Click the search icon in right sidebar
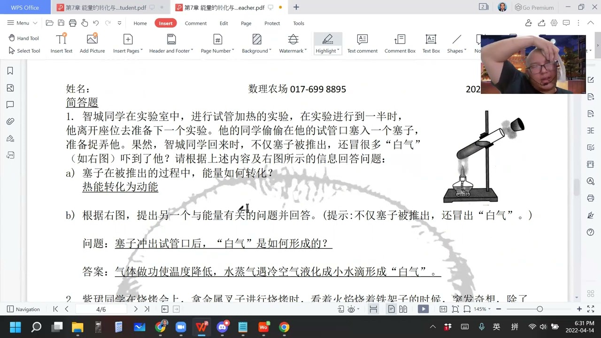Screen dimensions: 601x338 591,181
